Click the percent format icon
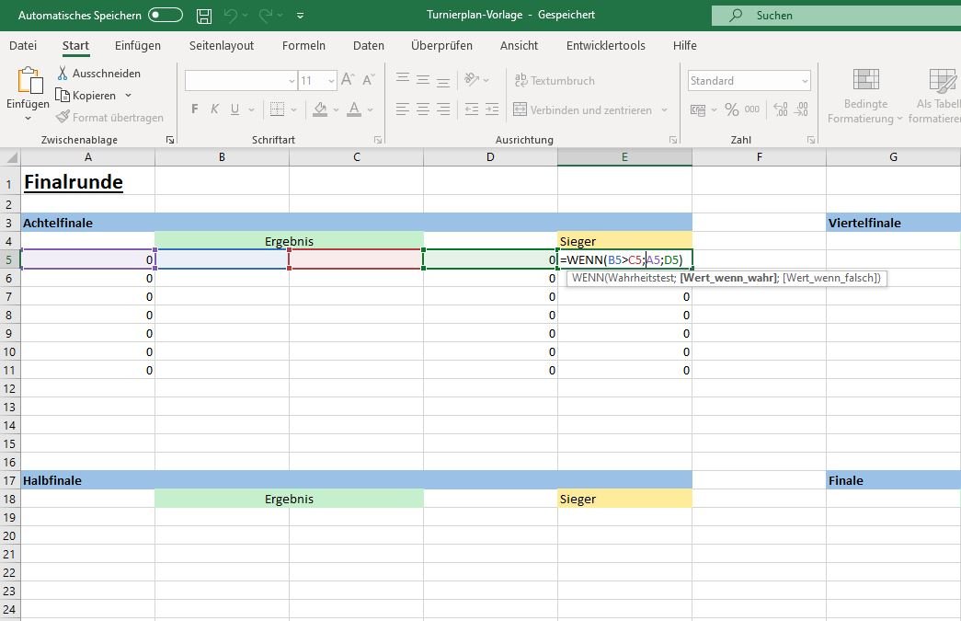The height and width of the screenshot is (621, 961). click(x=731, y=109)
